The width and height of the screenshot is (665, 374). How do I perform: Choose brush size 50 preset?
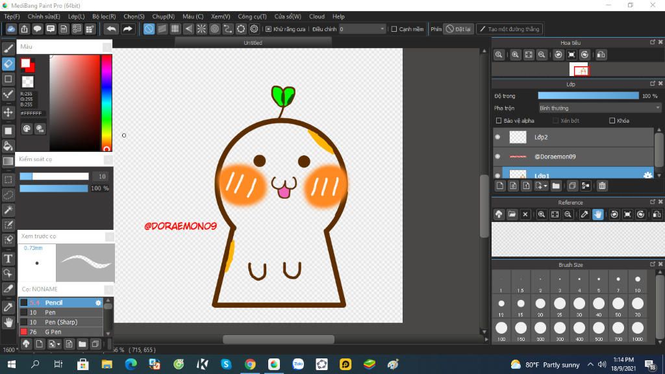click(618, 306)
